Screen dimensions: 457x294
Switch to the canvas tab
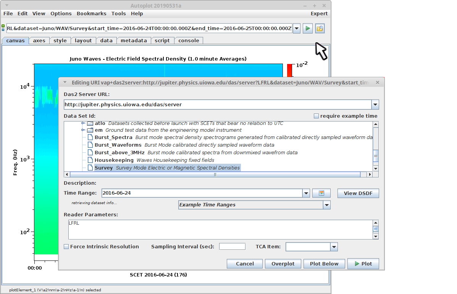tap(15, 41)
